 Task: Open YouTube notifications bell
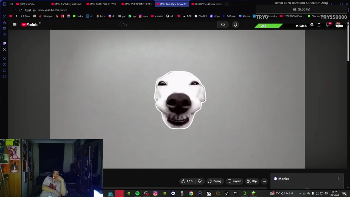coord(328,25)
